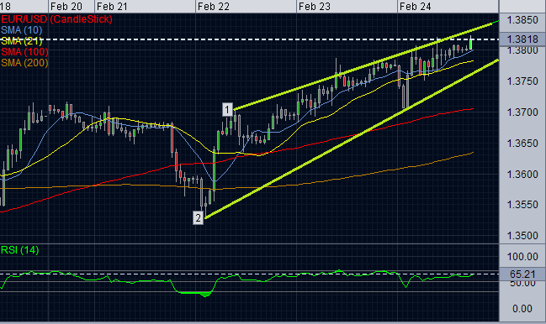Select the SMA (10) indicator label
Viewport: 546px width, 324px height.
(22, 30)
